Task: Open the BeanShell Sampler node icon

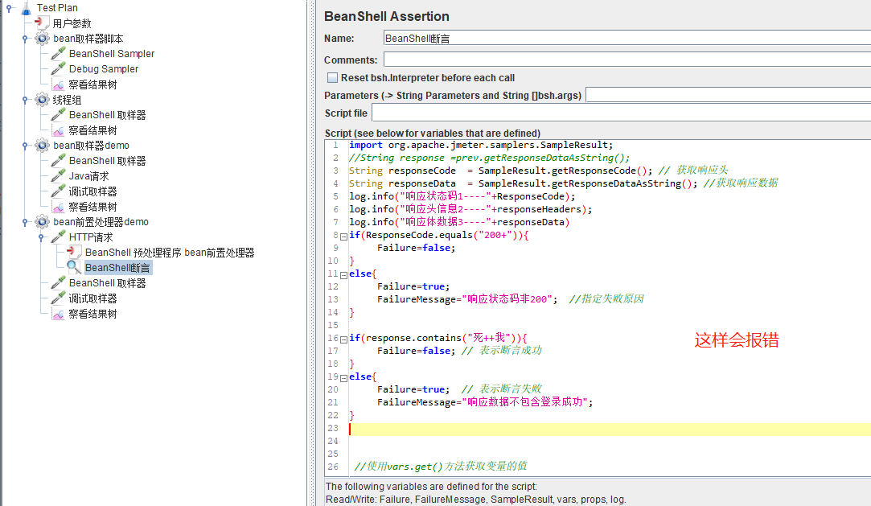Action: point(58,53)
